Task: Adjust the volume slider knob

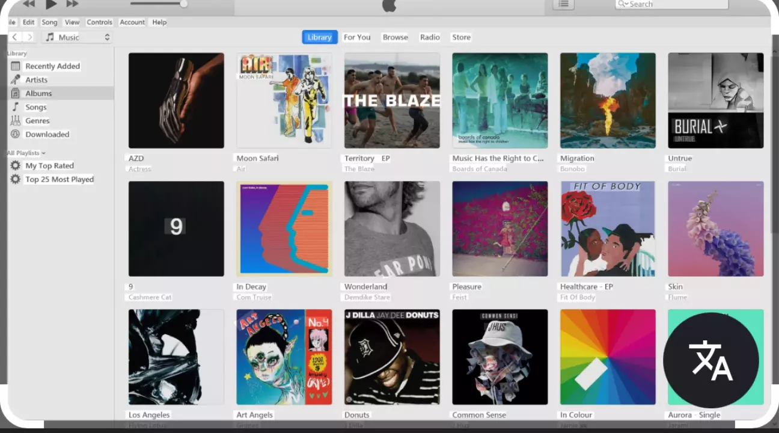Action: point(183,4)
